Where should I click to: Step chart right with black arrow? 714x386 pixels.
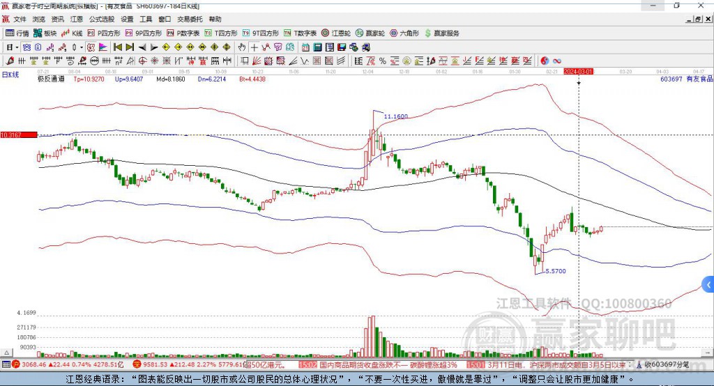pyautogui.click(x=154, y=47)
